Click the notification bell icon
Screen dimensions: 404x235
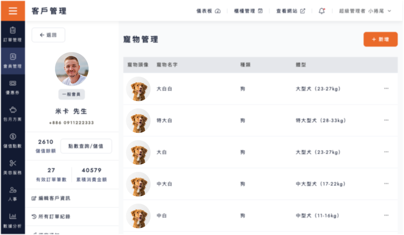coord(322,11)
